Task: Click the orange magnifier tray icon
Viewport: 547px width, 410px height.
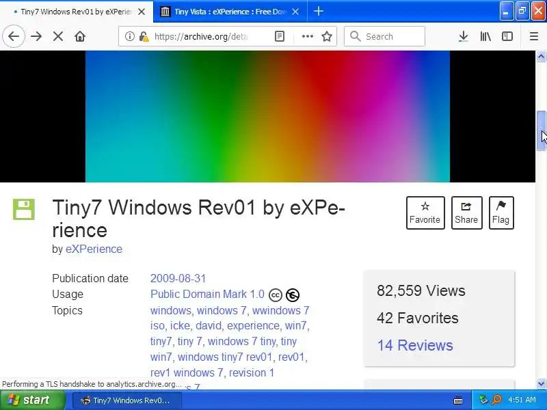Action: pos(496,400)
